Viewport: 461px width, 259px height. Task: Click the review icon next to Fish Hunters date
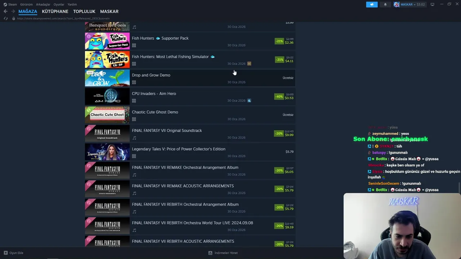click(249, 64)
